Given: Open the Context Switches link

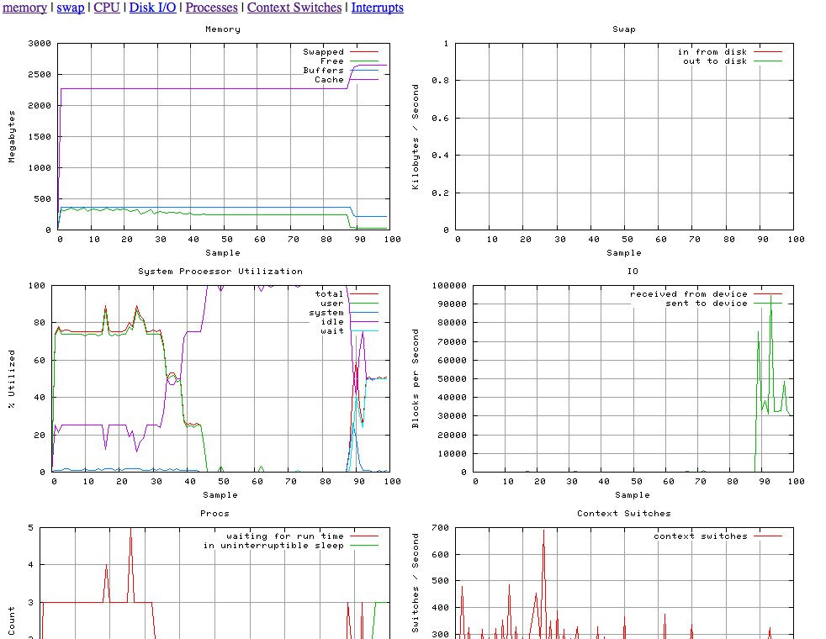Looking at the screenshot, I should pos(294,8).
